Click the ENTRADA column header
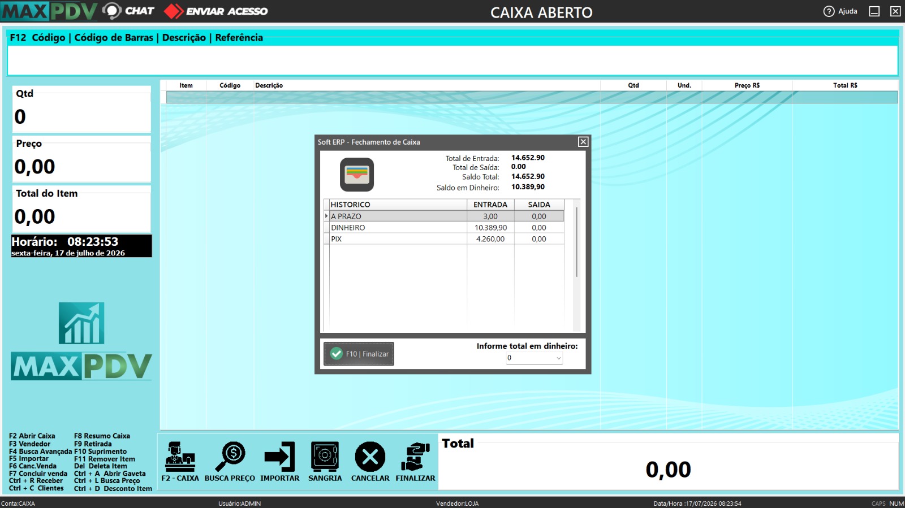 490,205
